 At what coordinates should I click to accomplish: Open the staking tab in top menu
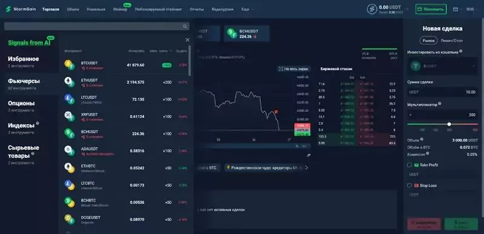159,9
